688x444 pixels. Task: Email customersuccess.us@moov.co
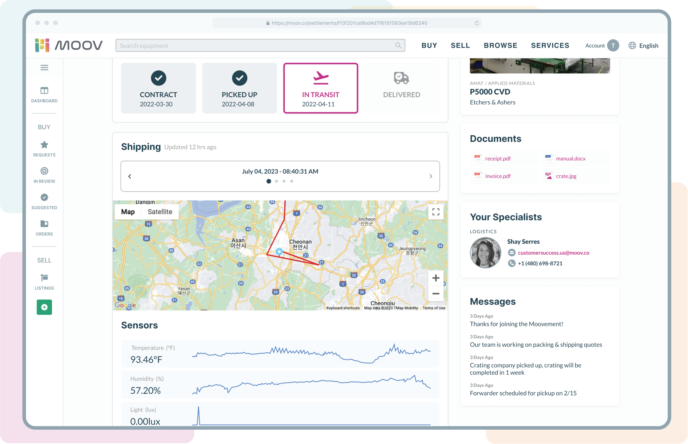tap(553, 253)
